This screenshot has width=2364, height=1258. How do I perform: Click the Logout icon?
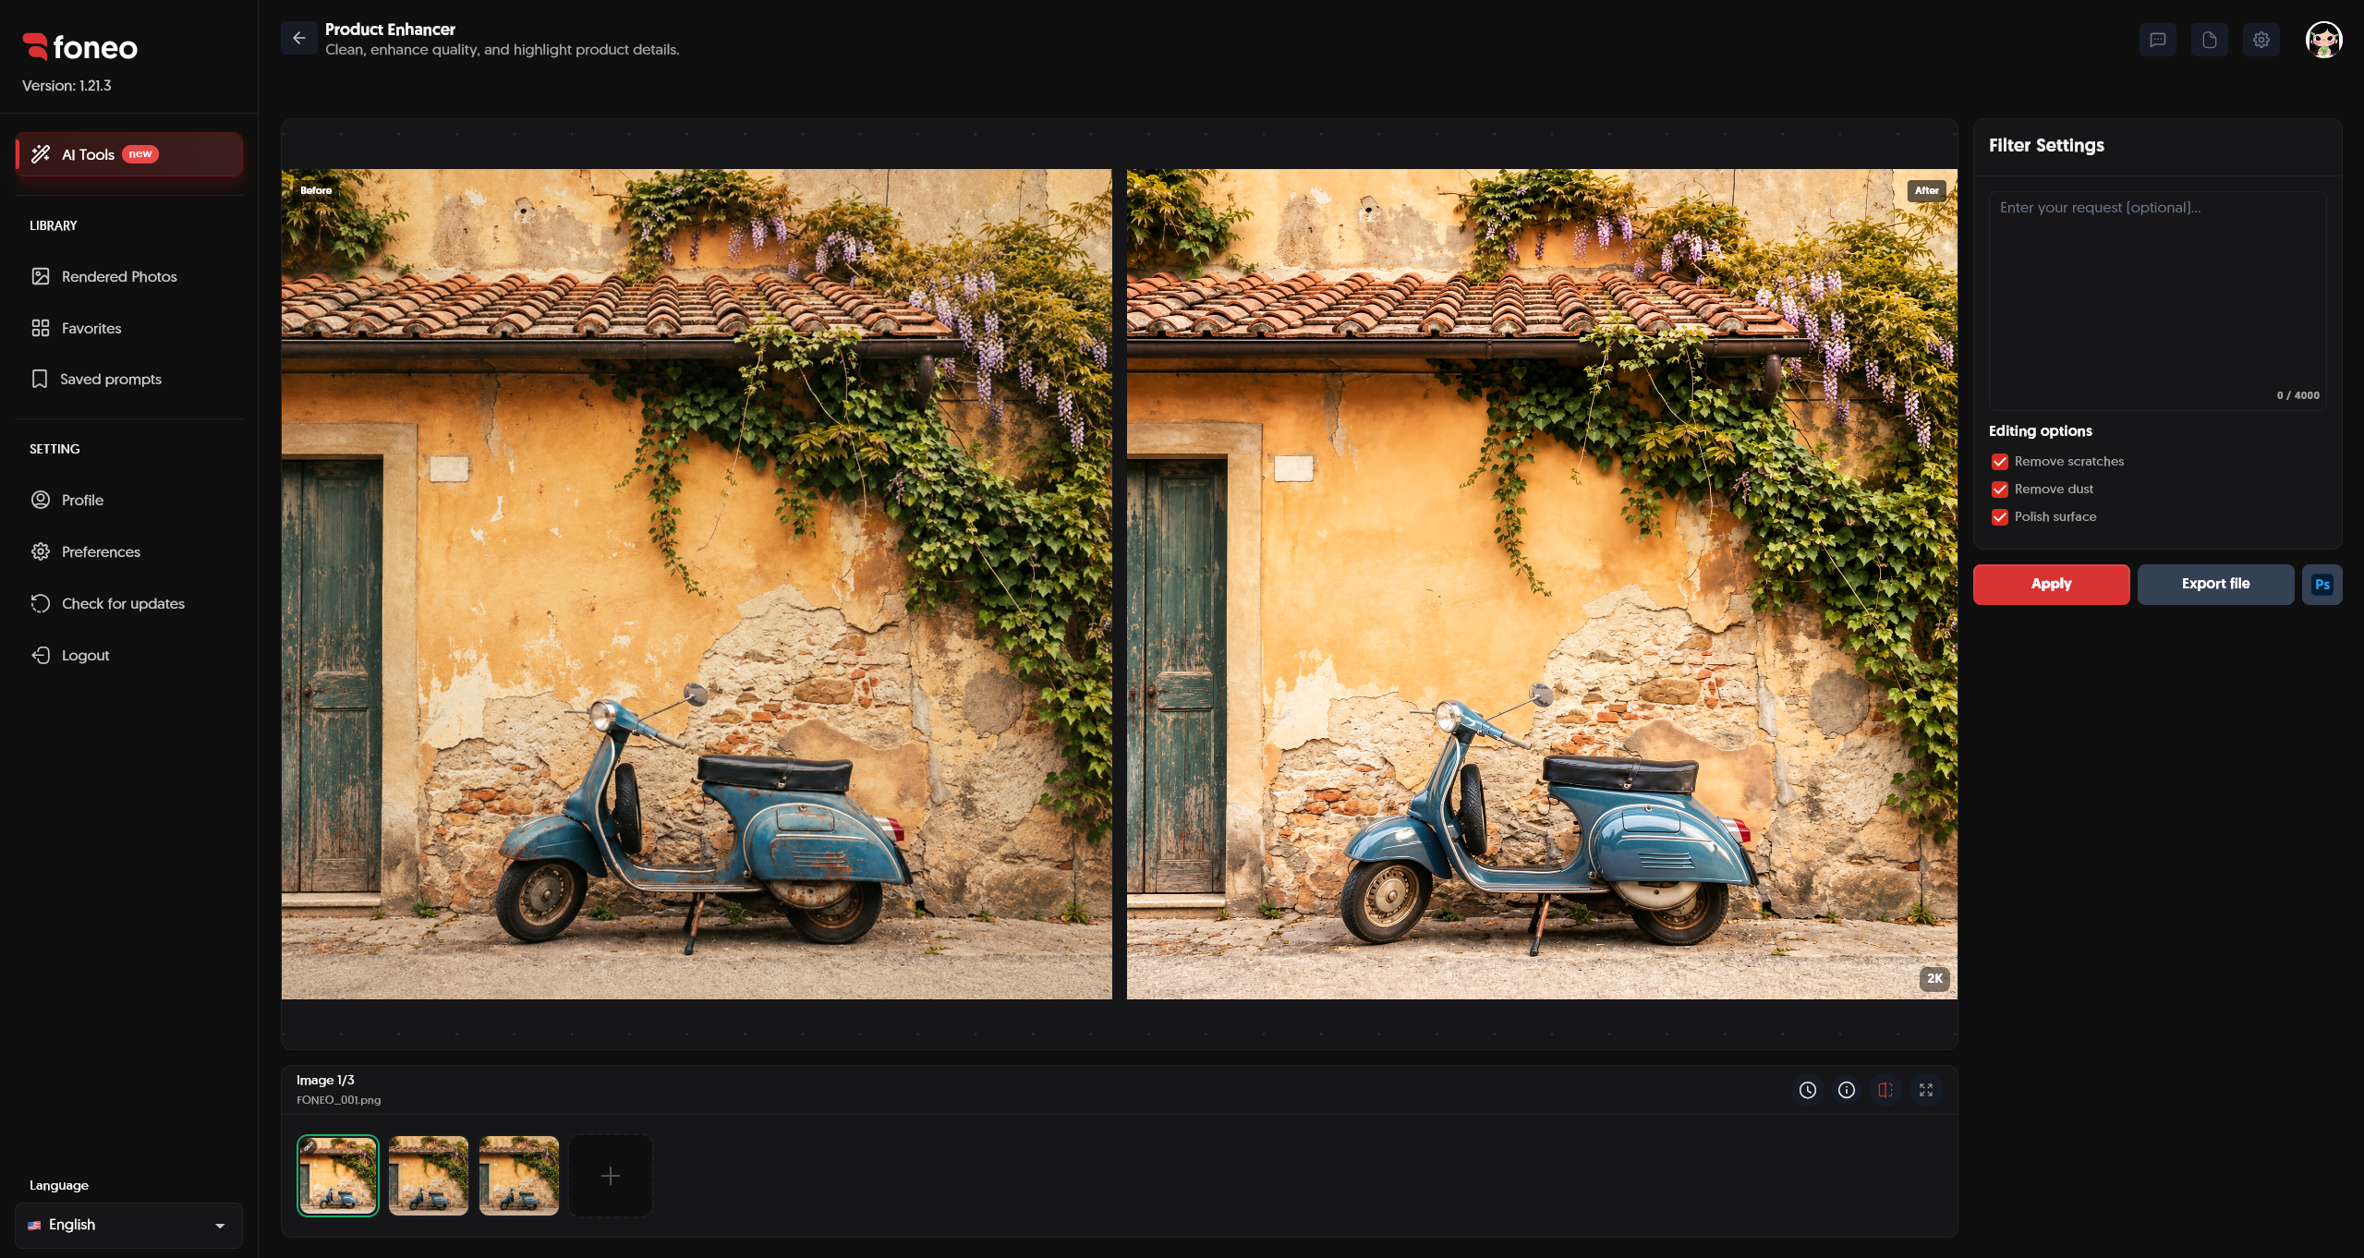tap(41, 655)
